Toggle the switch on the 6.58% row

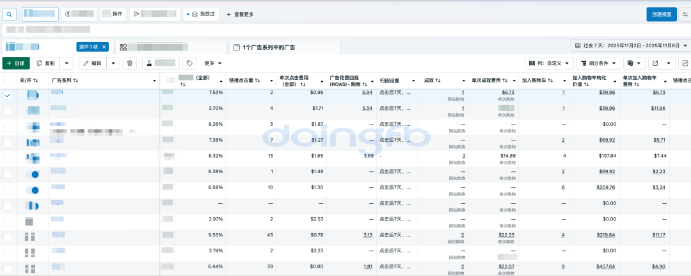[32, 190]
